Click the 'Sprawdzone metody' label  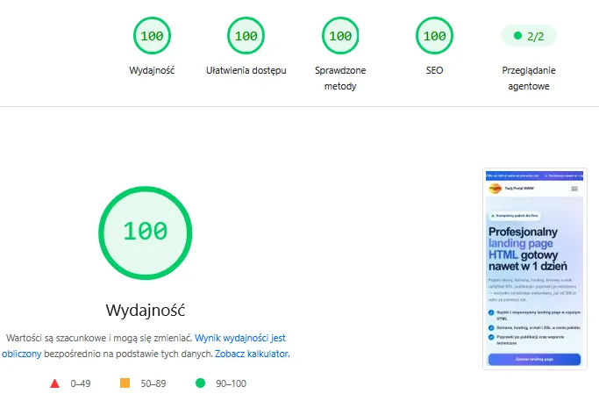(x=340, y=78)
